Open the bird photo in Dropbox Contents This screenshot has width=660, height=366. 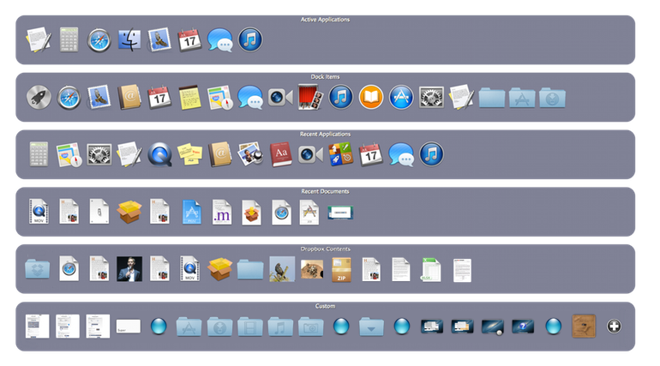282,269
